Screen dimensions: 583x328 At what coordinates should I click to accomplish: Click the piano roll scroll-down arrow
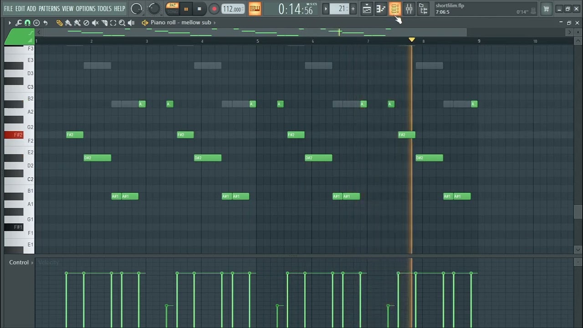click(578, 250)
